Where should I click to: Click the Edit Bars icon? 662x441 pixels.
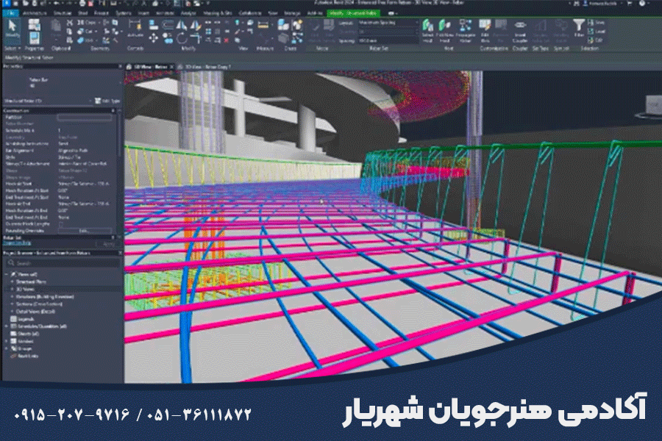[x=485, y=30]
